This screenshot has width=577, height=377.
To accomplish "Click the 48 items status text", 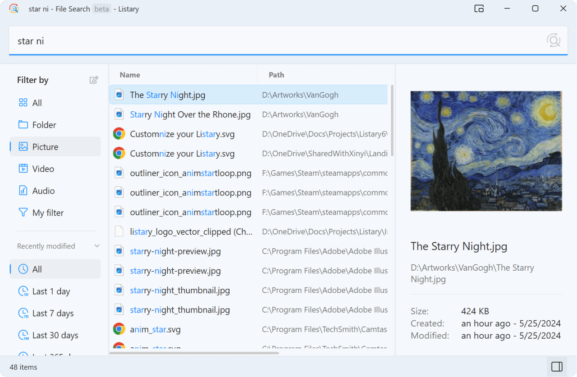I will [23, 367].
